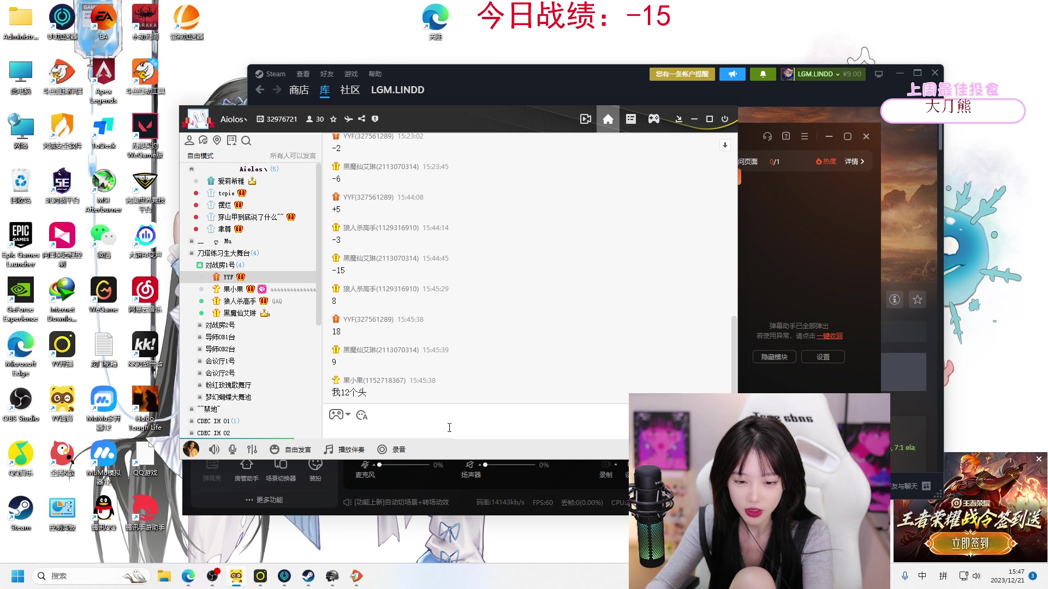This screenshot has height=589, width=1048.
Task: Click Steam megaphone announcements icon
Action: (x=733, y=74)
